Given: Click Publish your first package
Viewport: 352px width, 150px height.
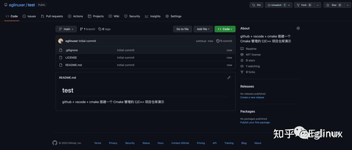Looking at the screenshot, I should tap(255, 122).
